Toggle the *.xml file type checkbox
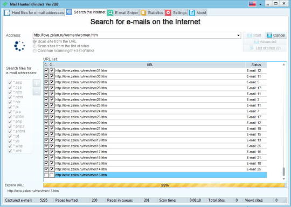This screenshot has height=207, width=291. coord(10,151)
